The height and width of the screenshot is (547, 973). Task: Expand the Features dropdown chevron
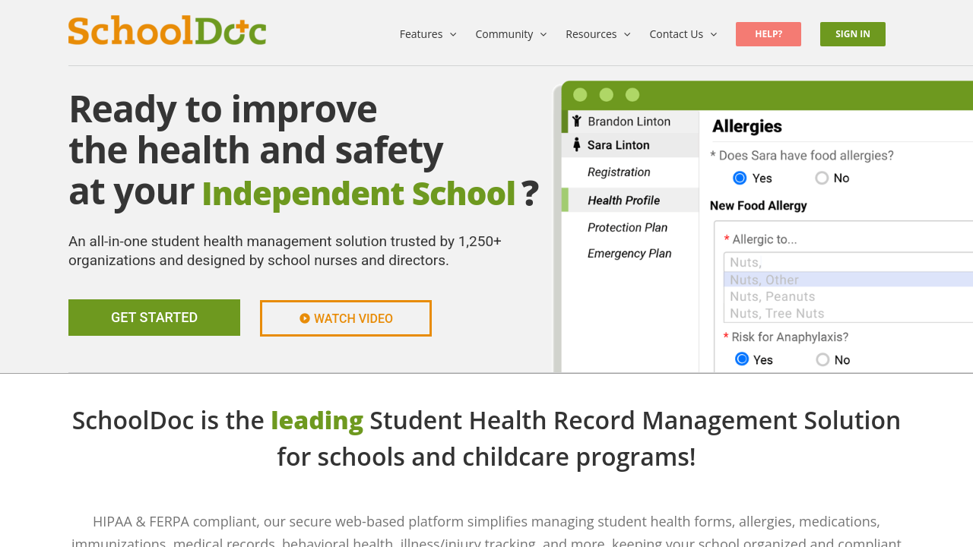pyautogui.click(x=453, y=34)
